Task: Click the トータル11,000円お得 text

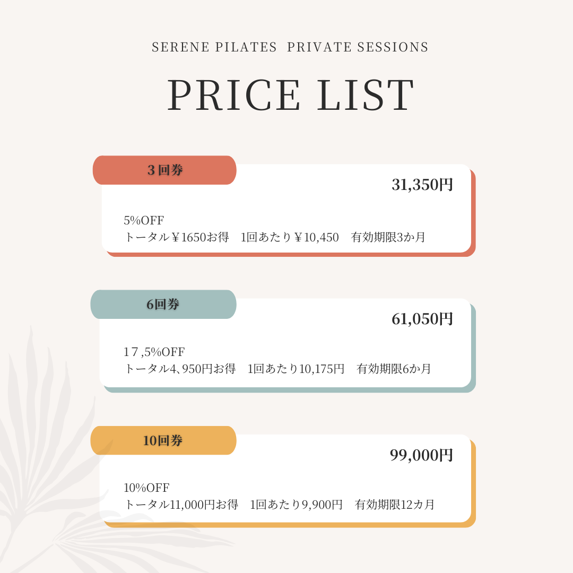Action: (181, 505)
